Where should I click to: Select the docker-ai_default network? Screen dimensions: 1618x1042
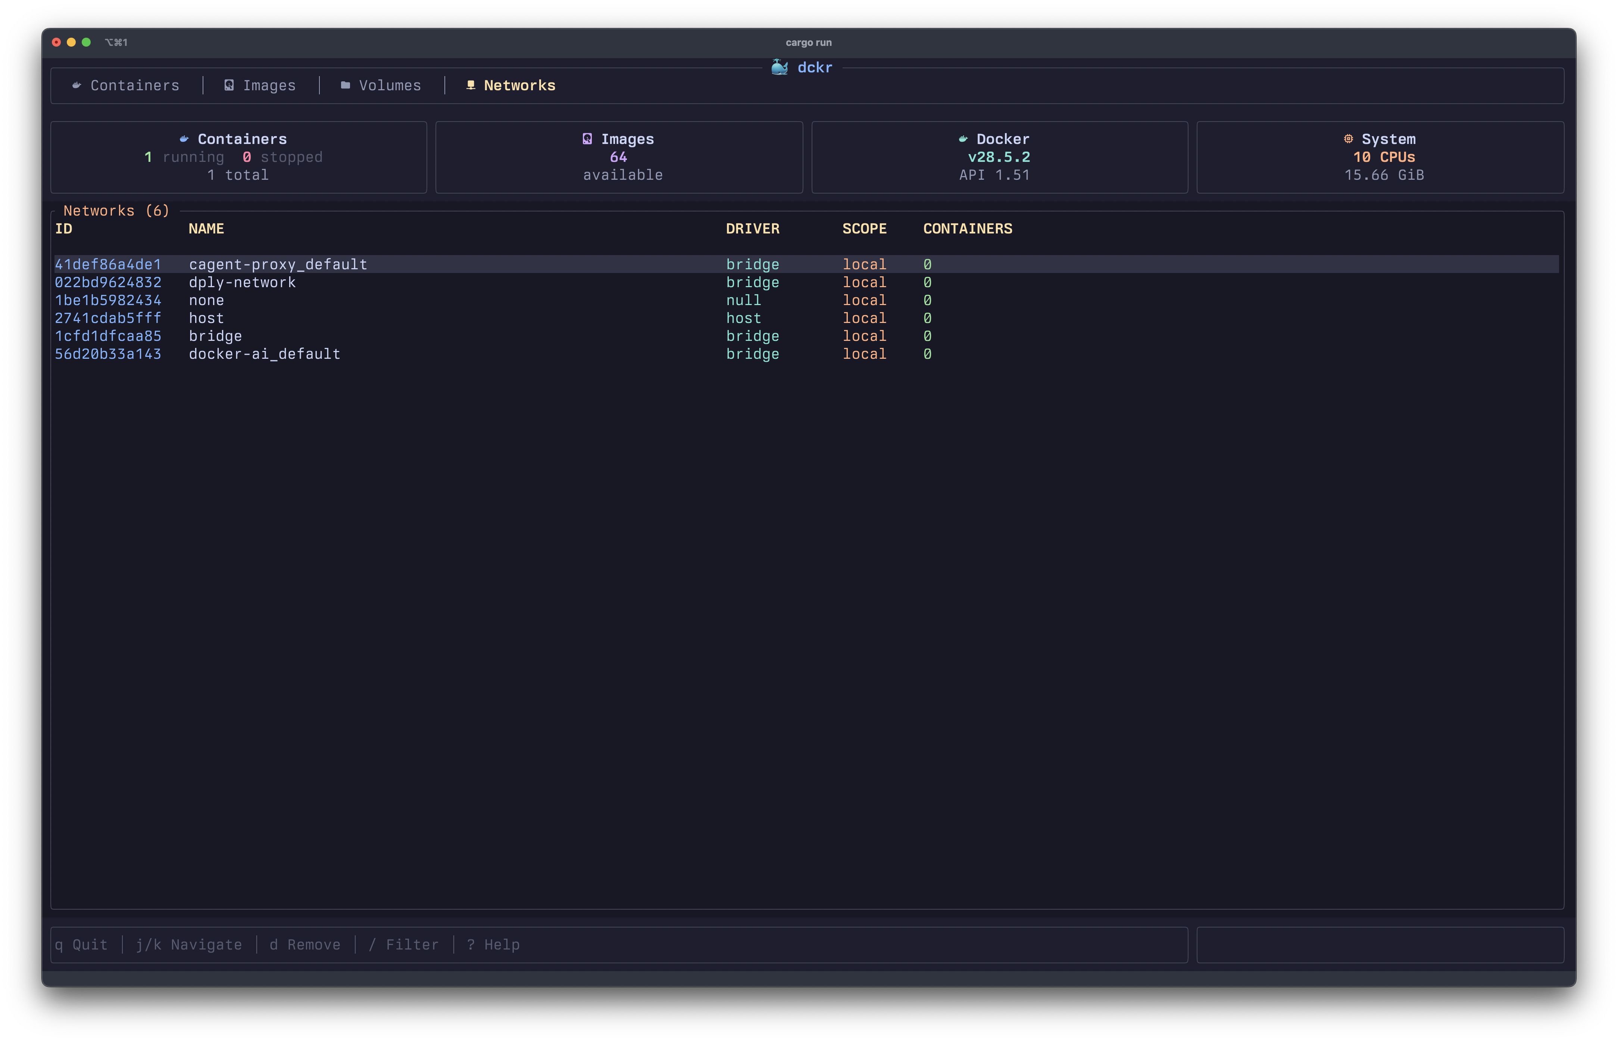pyautogui.click(x=264, y=354)
